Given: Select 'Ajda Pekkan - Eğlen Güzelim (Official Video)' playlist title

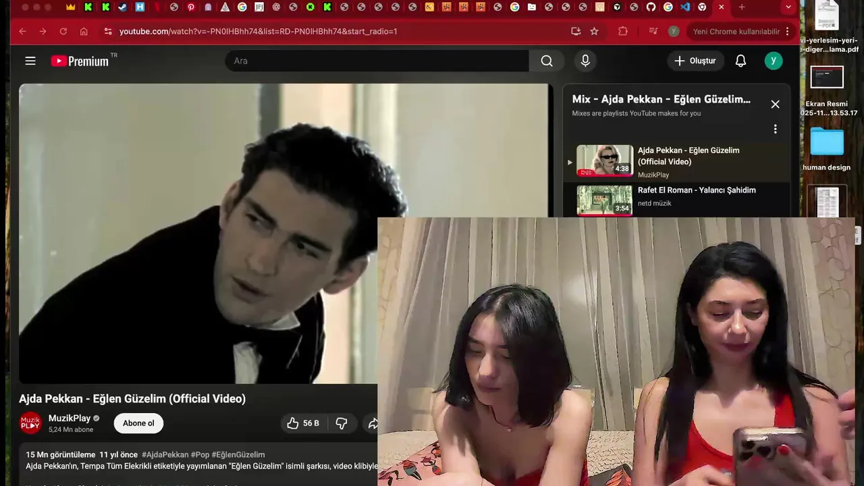Looking at the screenshot, I should pos(688,156).
